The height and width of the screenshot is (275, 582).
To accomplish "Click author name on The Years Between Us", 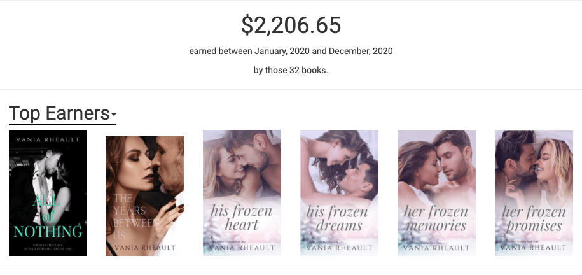I will tap(145, 248).
